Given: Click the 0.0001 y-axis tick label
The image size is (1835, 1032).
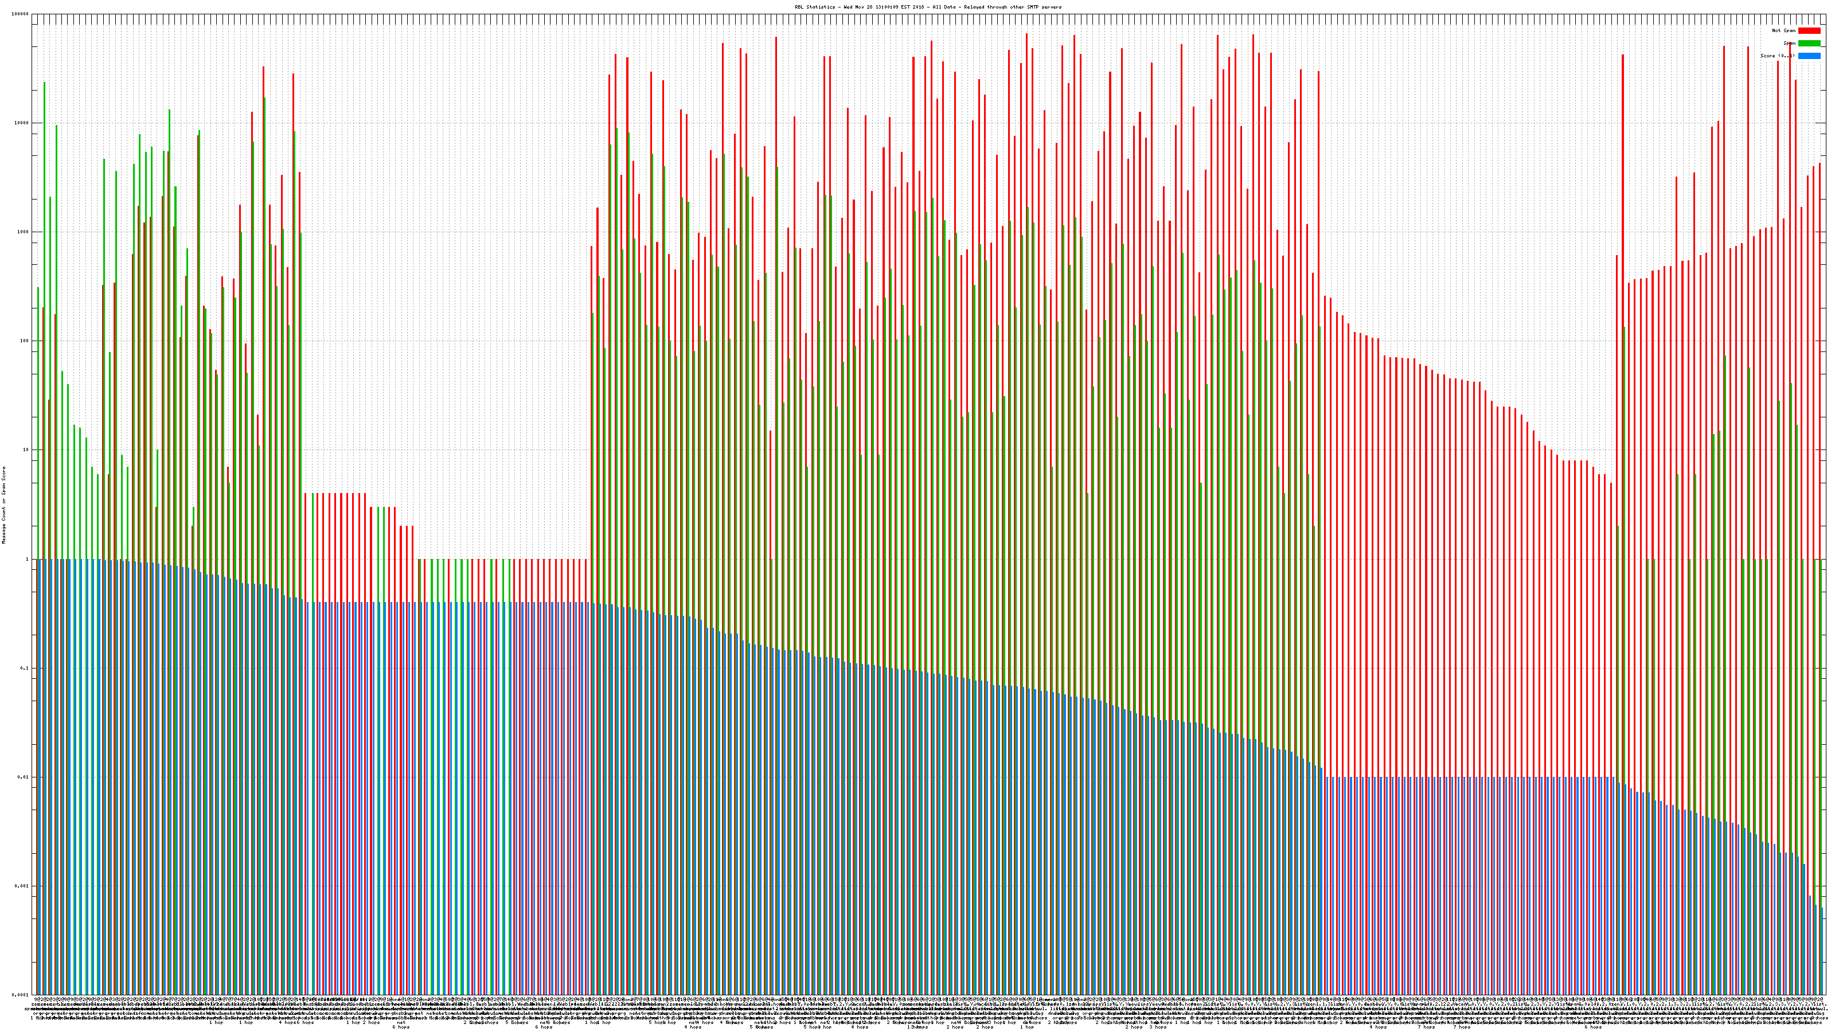Looking at the screenshot, I should click(21, 995).
